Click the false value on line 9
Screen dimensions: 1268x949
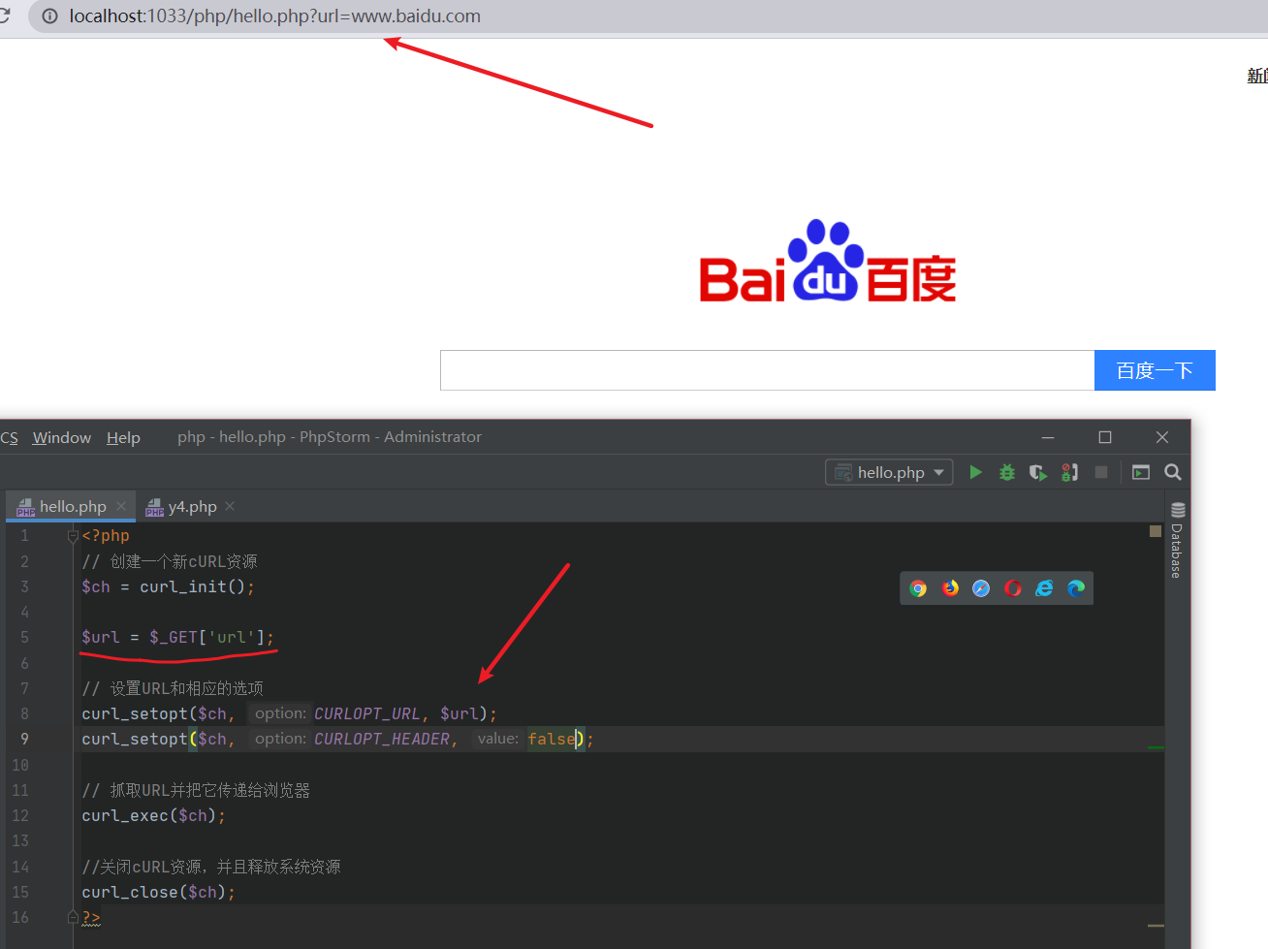[552, 739]
